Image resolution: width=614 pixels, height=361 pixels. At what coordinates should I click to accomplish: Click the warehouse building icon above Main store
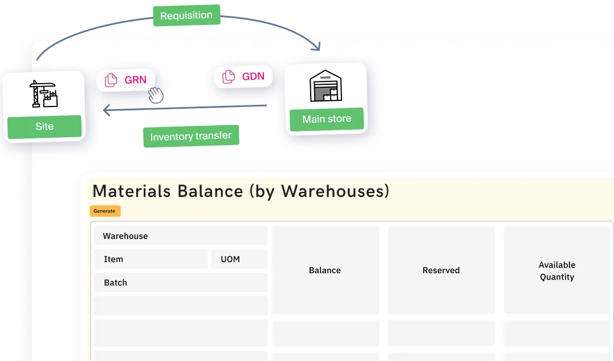pyautogui.click(x=326, y=86)
